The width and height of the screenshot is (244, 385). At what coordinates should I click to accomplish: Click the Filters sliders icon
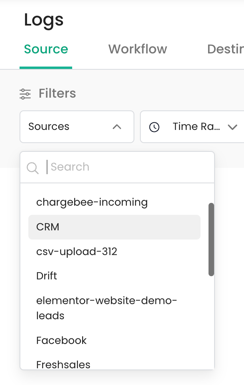coord(25,94)
